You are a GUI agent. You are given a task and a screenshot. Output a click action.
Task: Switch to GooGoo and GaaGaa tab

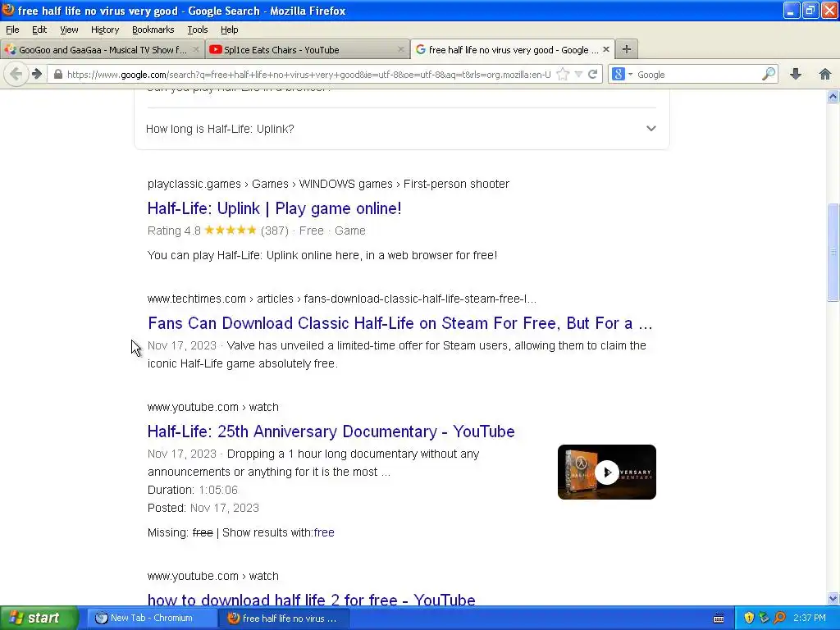[103, 49]
